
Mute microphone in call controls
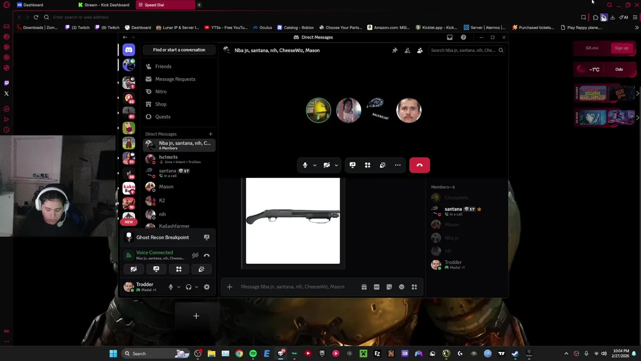pos(305,165)
